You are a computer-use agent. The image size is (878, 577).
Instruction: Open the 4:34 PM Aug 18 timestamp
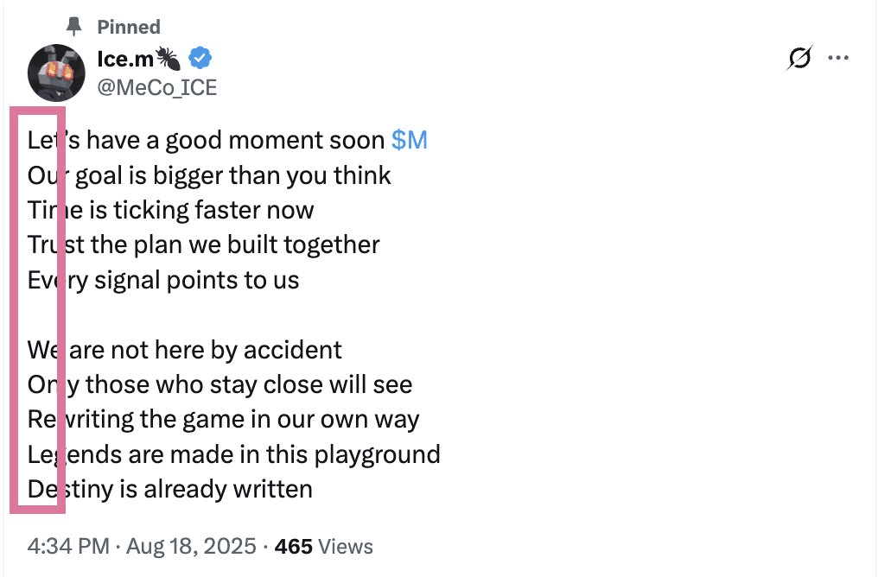coord(142,546)
